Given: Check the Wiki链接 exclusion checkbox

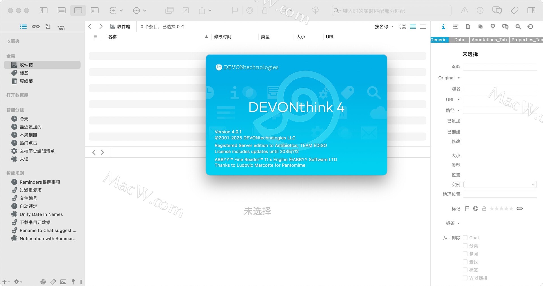Looking at the screenshot, I should point(465,278).
